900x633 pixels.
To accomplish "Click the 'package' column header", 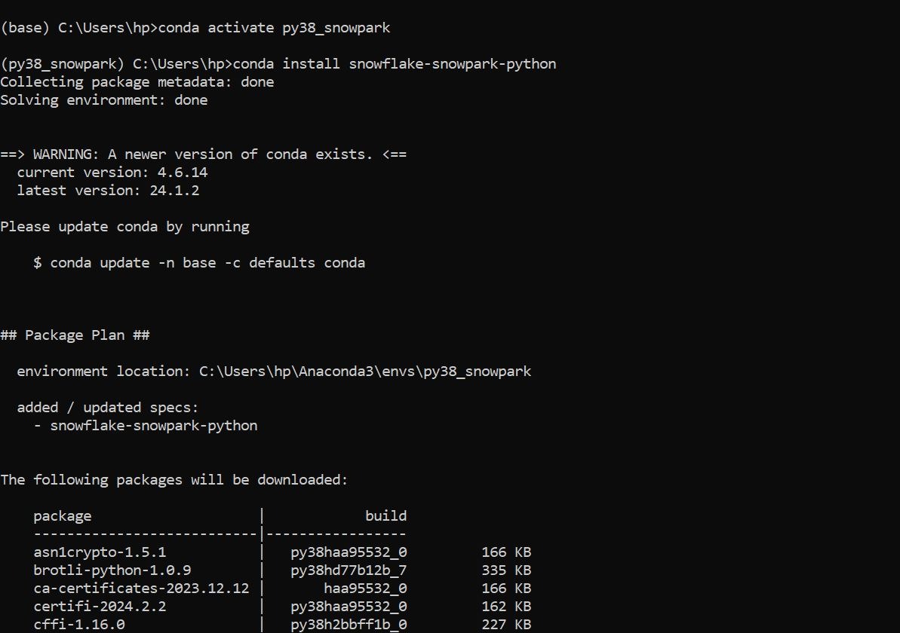I will coord(63,516).
